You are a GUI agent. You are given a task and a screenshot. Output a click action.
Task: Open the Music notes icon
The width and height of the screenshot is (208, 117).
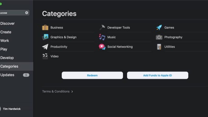click(102, 37)
